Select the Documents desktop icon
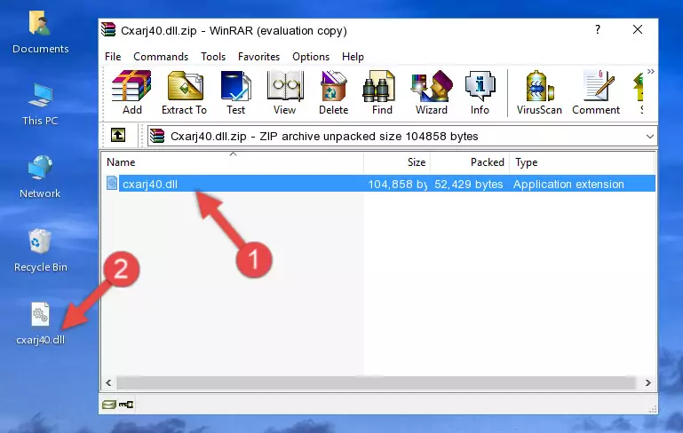The image size is (683, 433). (x=41, y=33)
